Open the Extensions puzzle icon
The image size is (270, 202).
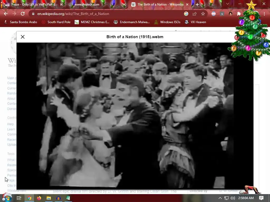(239, 14)
